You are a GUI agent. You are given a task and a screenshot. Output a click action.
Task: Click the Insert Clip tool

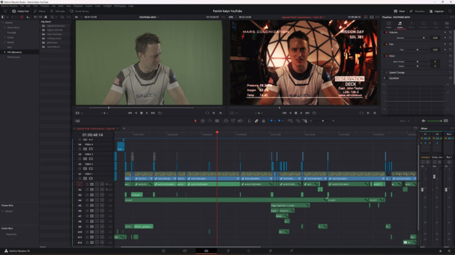pyautogui.click(x=226, y=121)
